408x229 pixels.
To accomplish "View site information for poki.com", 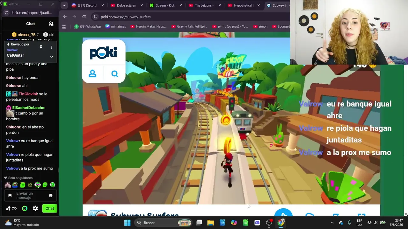I will [95, 17].
